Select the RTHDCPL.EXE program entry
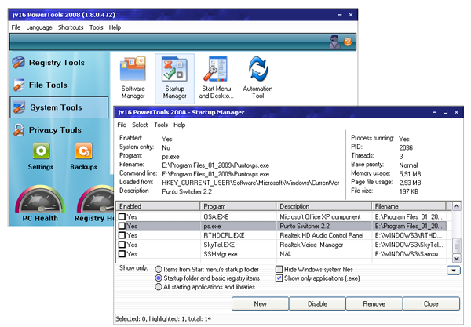471x327 pixels. tap(224, 235)
